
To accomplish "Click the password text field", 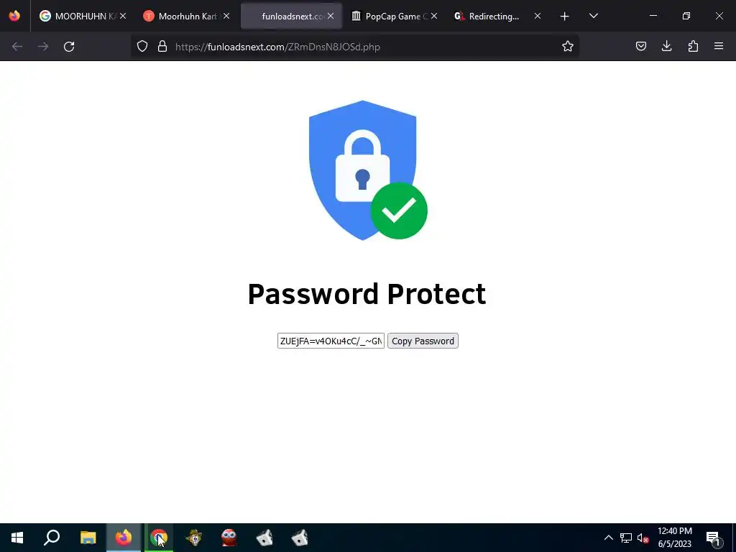I will [x=331, y=341].
